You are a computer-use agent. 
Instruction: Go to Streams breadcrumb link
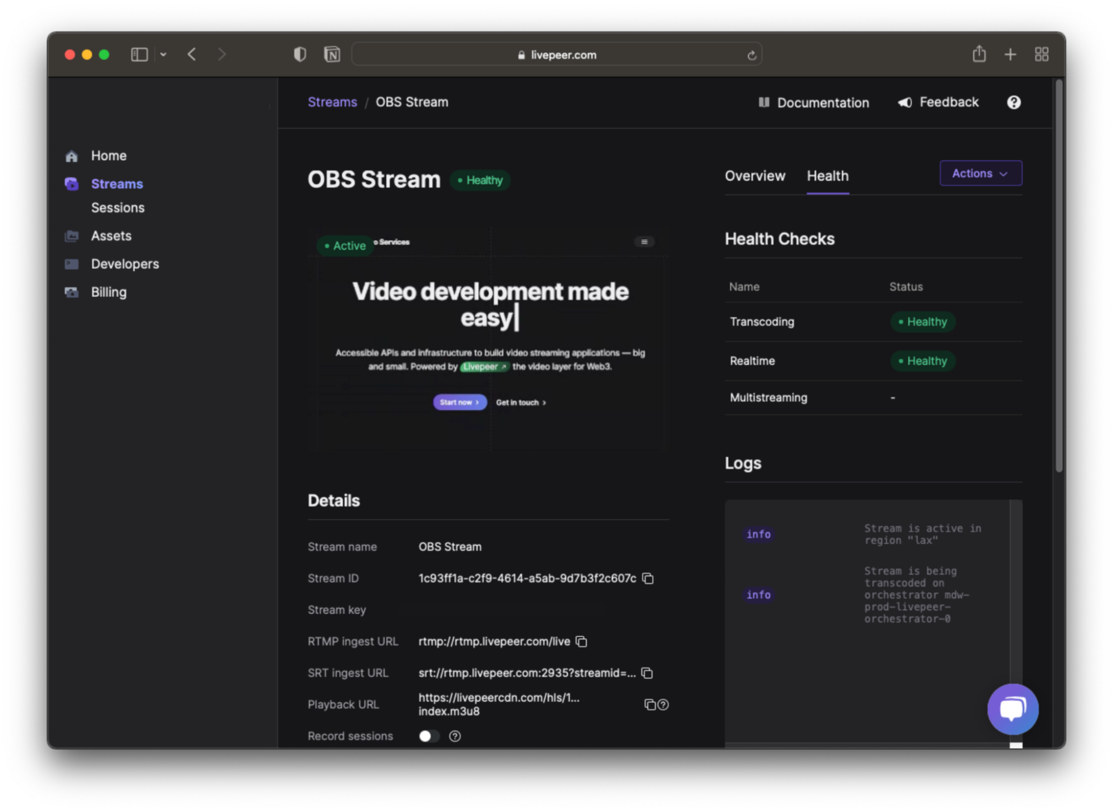[332, 102]
